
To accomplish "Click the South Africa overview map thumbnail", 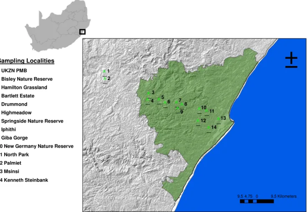I will tap(58, 25).
